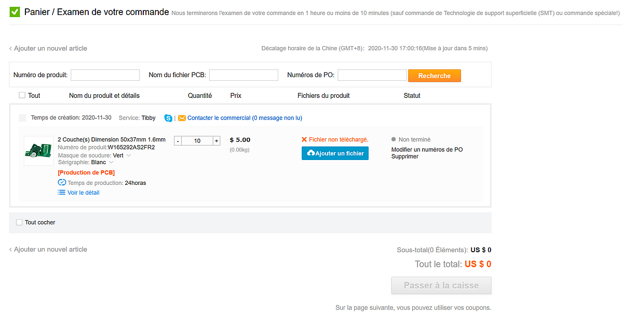The image size is (623, 319).
Task: Select the product number 'W165292AS2FR2'
Action: click(x=131, y=147)
